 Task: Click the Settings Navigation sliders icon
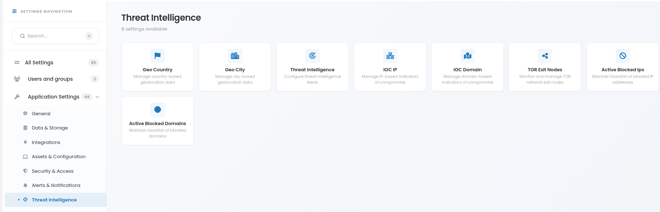(15, 11)
